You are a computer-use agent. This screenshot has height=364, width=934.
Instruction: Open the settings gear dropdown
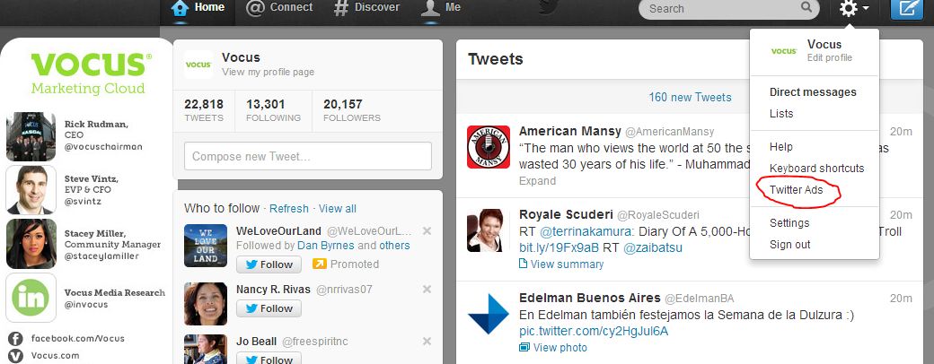(853, 9)
